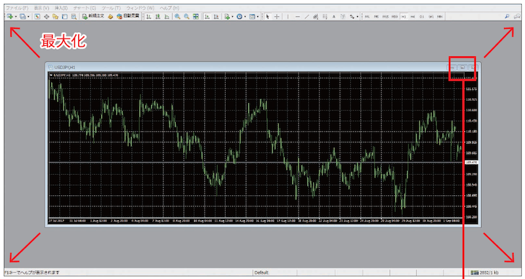The image size is (525, 279).
Task: Launch MetaEditor from the toolbar
Action: coord(110,16)
